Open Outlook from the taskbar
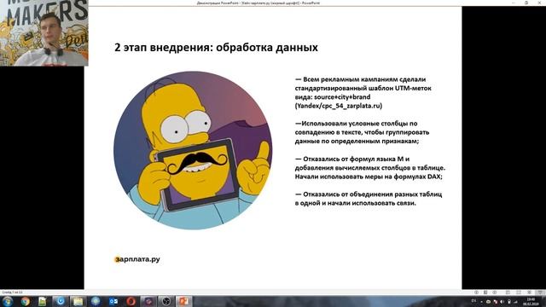The width and height of the screenshot is (546, 307). click(113, 301)
